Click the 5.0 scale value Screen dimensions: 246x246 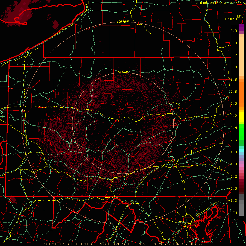point(234,104)
